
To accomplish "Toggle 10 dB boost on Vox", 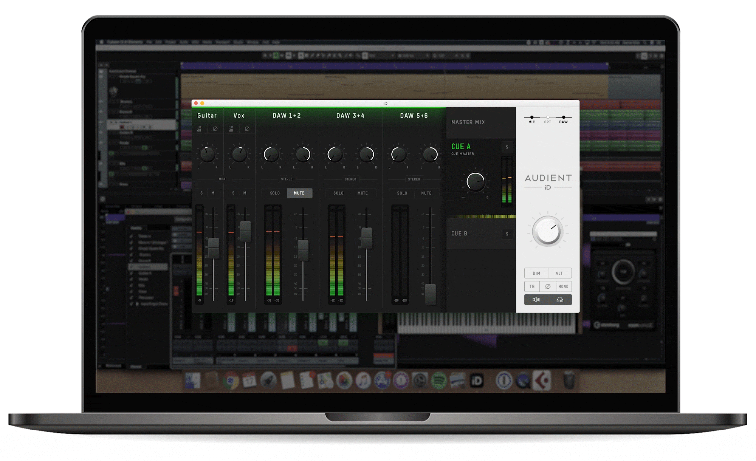I will coord(231,129).
